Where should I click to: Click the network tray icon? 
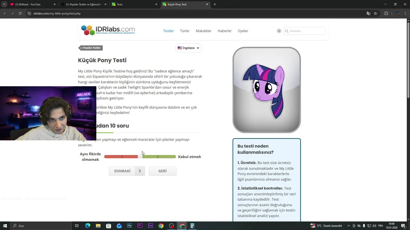click(x=369, y=226)
